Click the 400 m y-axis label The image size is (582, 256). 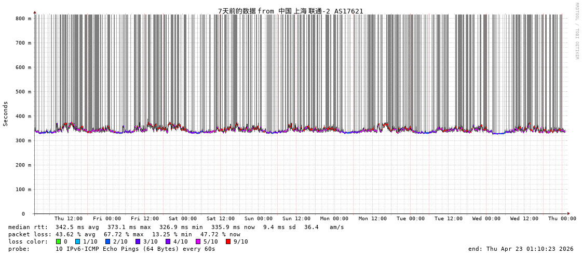[x=23, y=116]
